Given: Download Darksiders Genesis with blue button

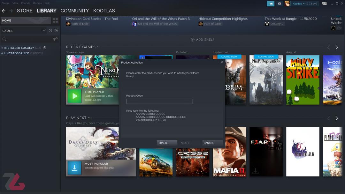Looking at the screenshot, I should 74,168.
